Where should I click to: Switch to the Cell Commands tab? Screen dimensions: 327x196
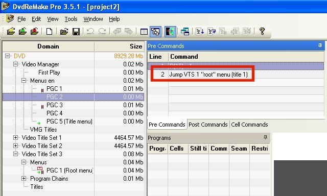click(249, 125)
